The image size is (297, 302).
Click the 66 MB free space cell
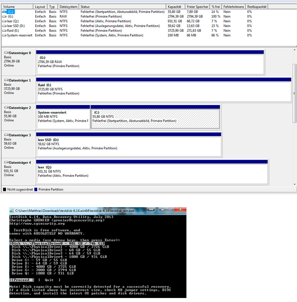(191, 36)
